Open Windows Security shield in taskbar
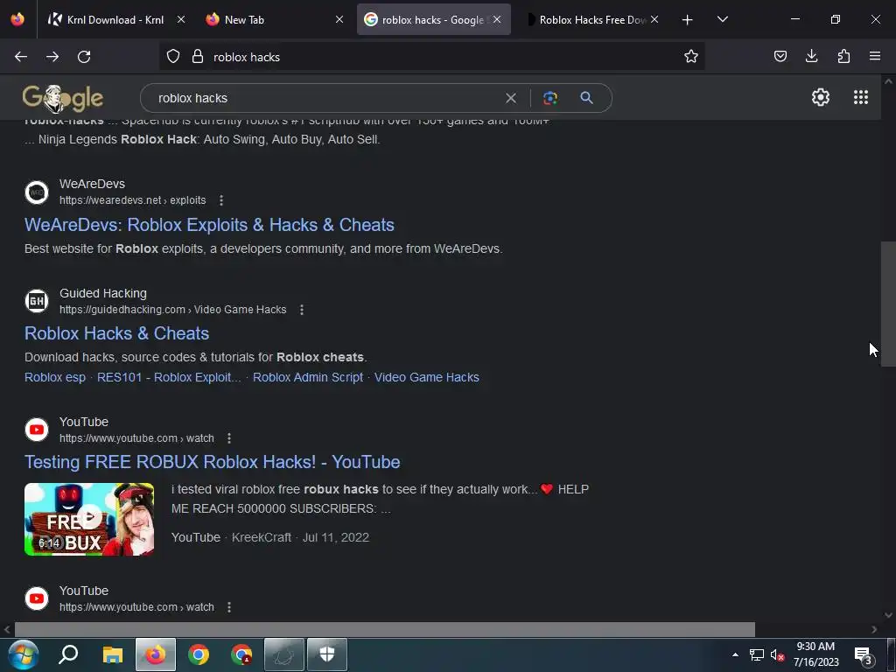Image resolution: width=896 pixels, height=672 pixels. [x=327, y=654]
